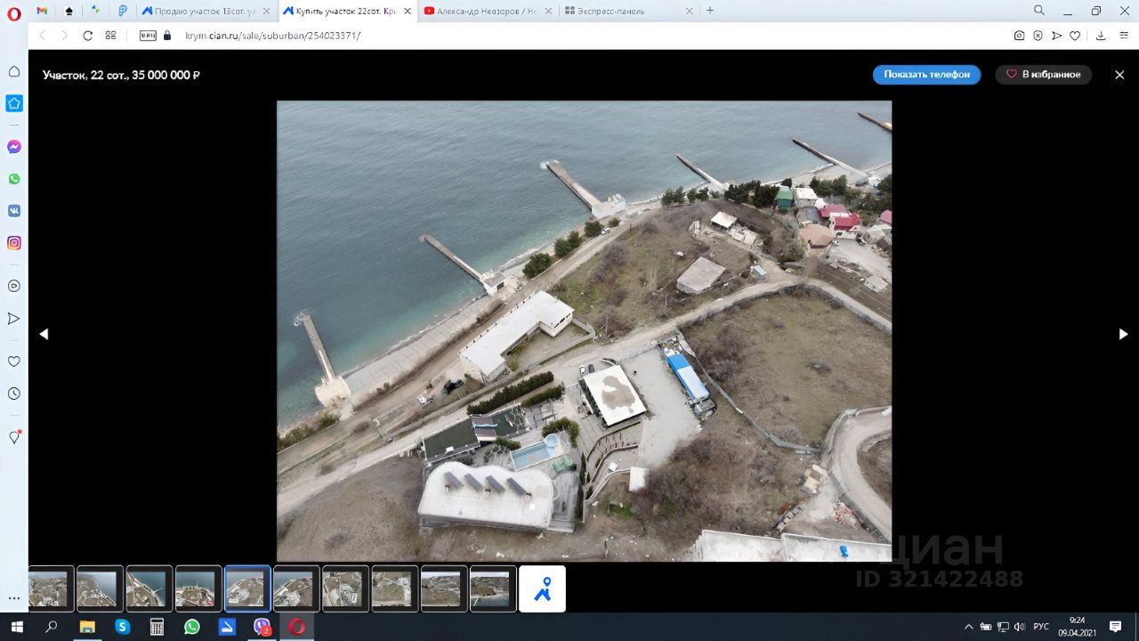
Task: Open the map location thumbnail
Action: point(542,588)
